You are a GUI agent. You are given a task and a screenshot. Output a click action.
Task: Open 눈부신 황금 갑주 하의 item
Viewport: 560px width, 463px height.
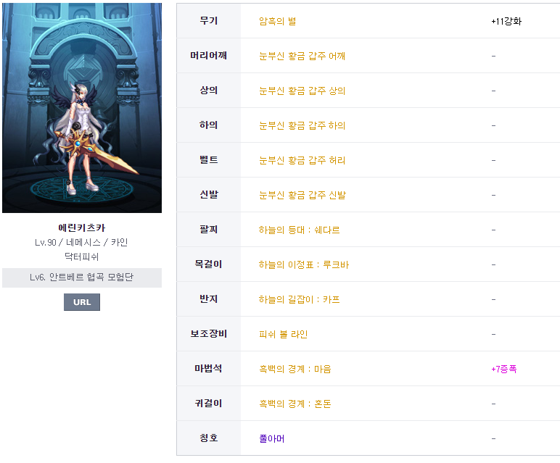[302, 125]
